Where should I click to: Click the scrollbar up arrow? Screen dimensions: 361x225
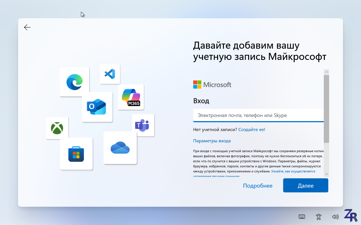(326, 72)
